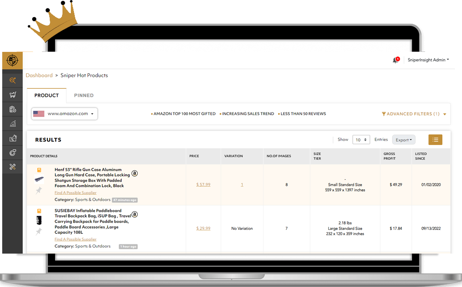Open the www.amazon.com marketplace dropdown

click(65, 114)
